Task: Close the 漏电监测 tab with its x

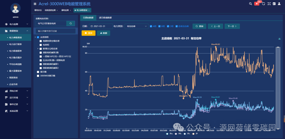Action: coord(70,10)
